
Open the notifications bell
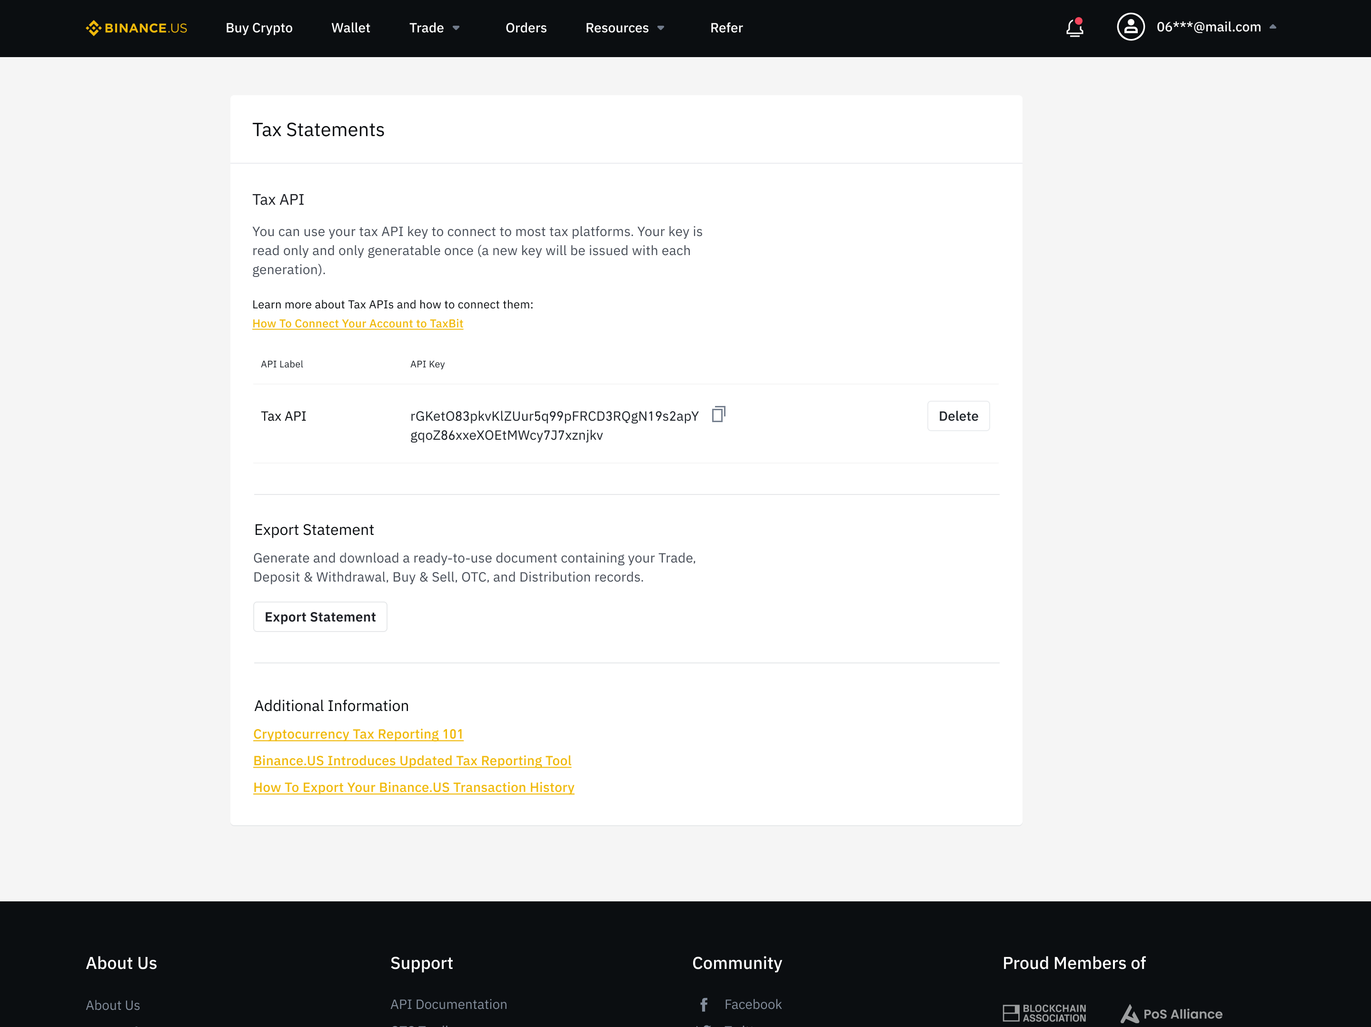(1074, 28)
